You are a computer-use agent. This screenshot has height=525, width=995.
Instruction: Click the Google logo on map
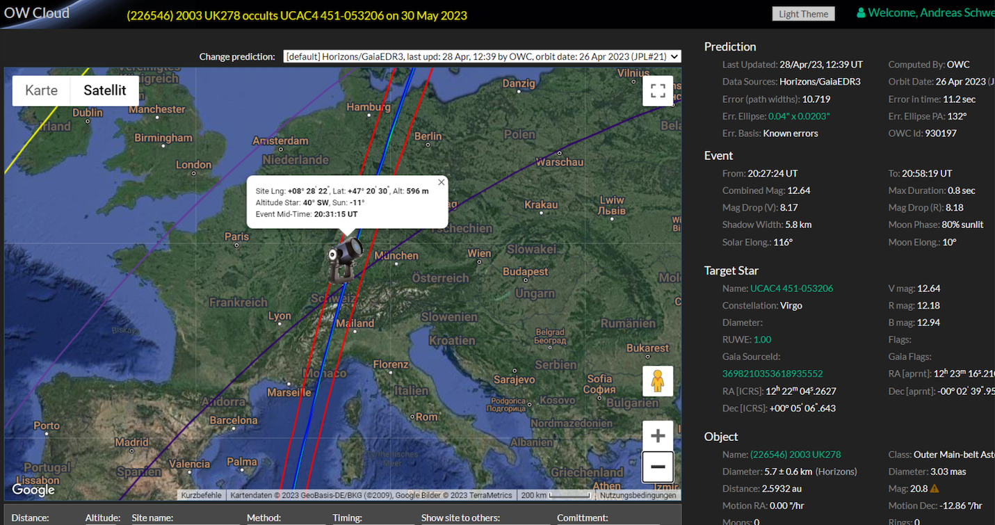(33, 490)
